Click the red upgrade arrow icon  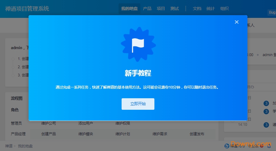point(262,146)
